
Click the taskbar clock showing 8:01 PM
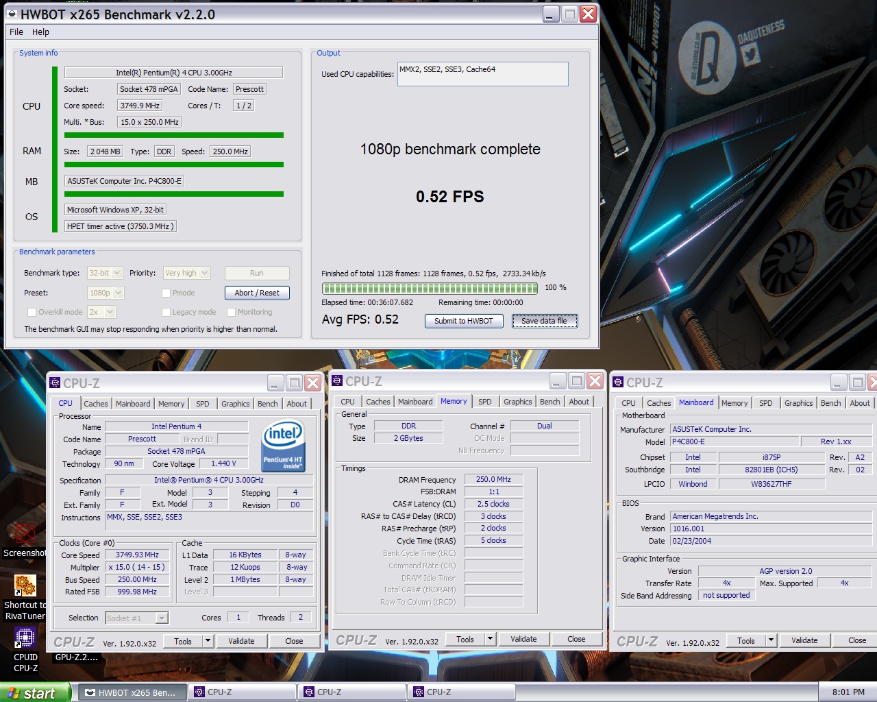[848, 692]
